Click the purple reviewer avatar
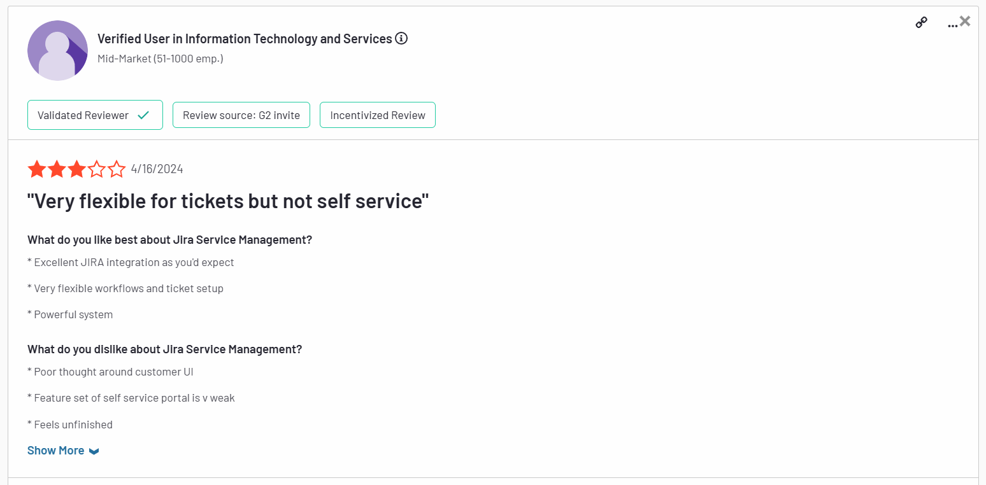986x485 pixels. pyautogui.click(x=57, y=50)
